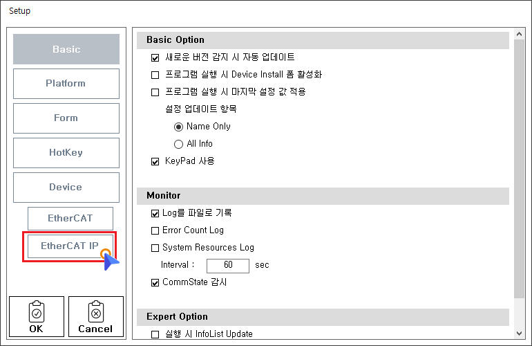Turn on System Resources Log checkbox
This screenshot has height=346, width=532.
tap(155, 248)
